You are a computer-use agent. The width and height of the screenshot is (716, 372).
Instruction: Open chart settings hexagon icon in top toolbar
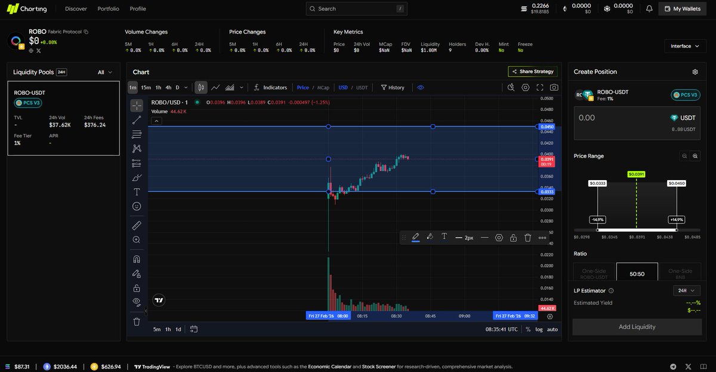click(x=526, y=87)
